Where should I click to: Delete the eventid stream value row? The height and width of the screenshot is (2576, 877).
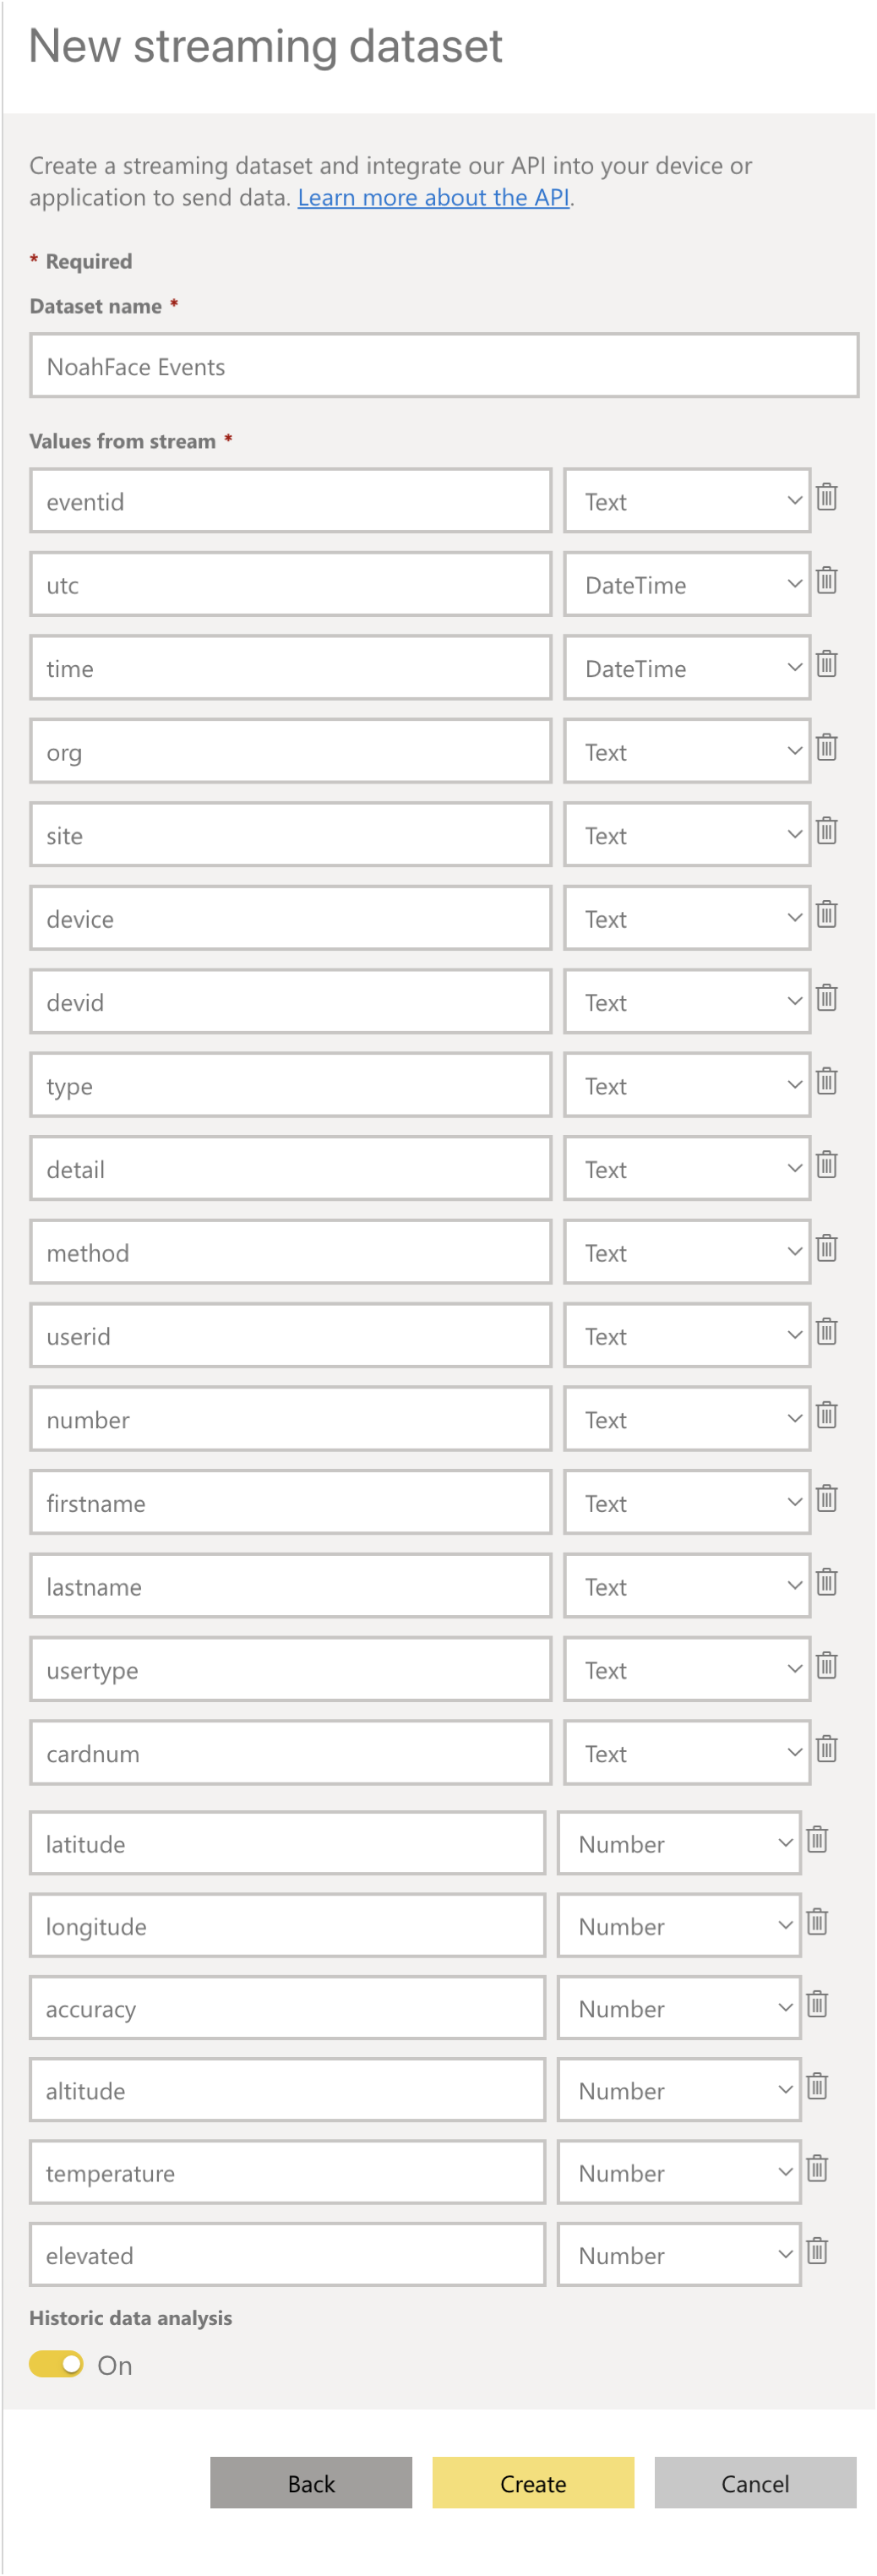(x=826, y=497)
